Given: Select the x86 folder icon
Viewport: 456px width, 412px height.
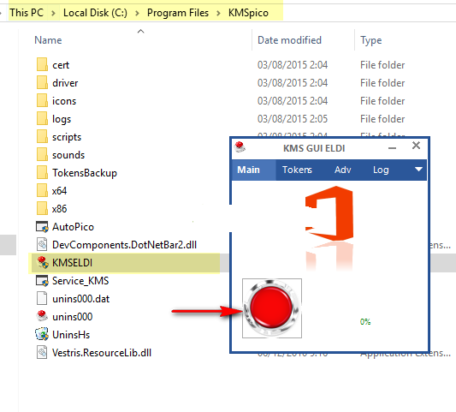Looking at the screenshot, I should (42, 209).
